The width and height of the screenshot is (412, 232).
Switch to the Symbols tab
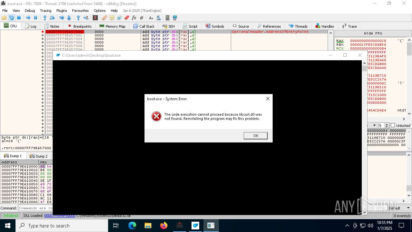pos(215,26)
